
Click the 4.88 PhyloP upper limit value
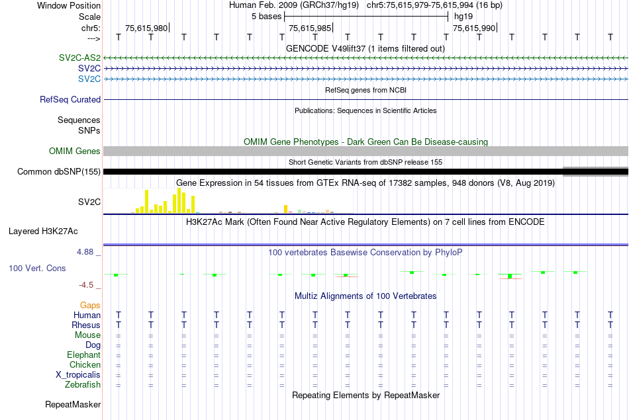(85, 252)
